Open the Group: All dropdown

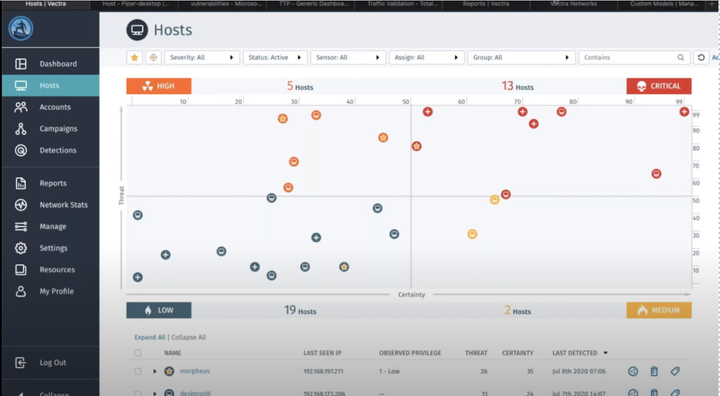tap(521, 57)
